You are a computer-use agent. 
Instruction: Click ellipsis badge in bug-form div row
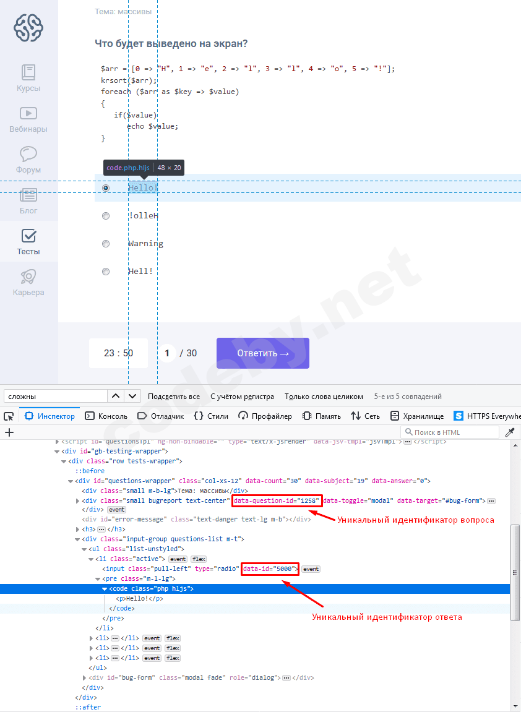pos(286,677)
